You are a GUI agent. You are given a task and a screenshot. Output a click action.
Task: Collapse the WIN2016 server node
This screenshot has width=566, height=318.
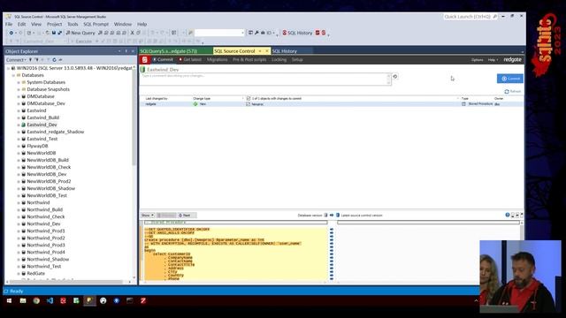pyautogui.click(x=8, y=68)
